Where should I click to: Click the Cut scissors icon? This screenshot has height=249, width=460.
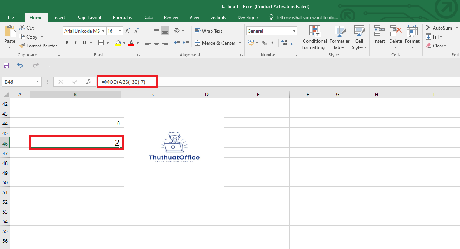pyautogui.click(x=23, y=28)
